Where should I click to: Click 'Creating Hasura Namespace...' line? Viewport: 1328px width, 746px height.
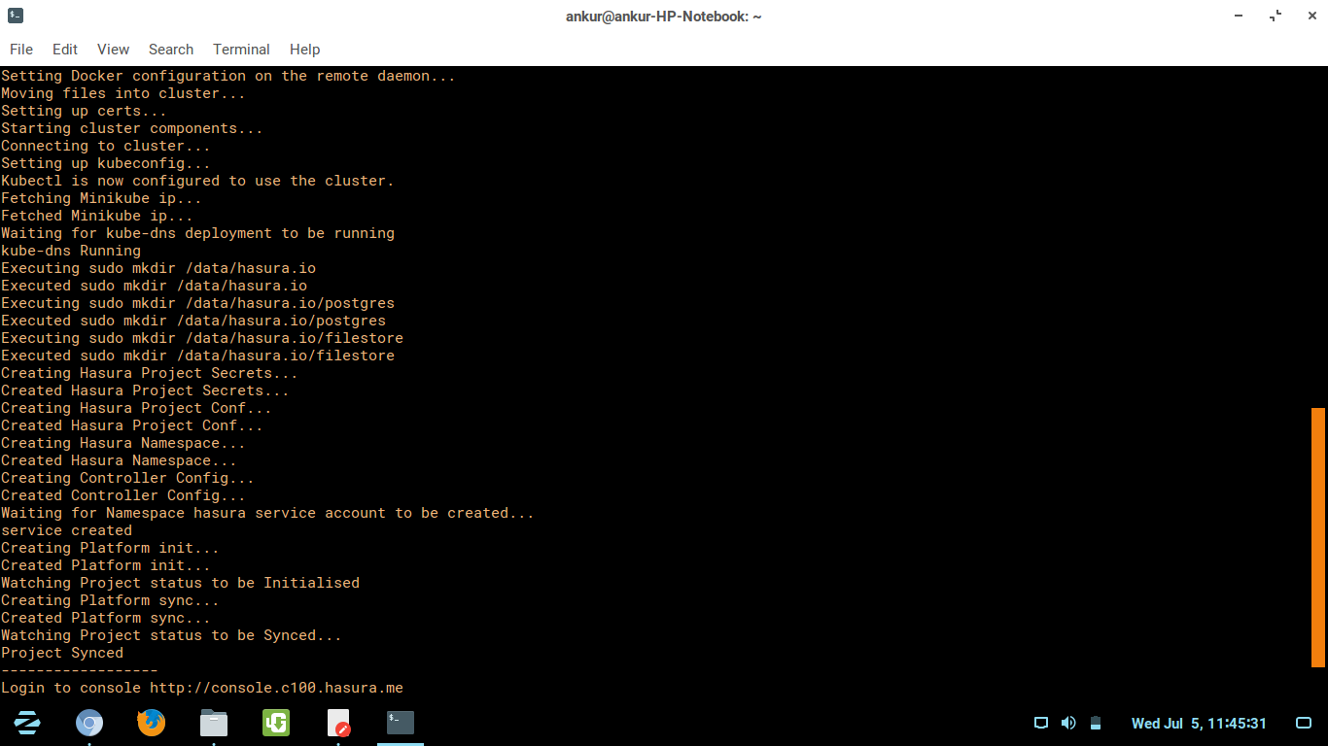tap(123, 443)
